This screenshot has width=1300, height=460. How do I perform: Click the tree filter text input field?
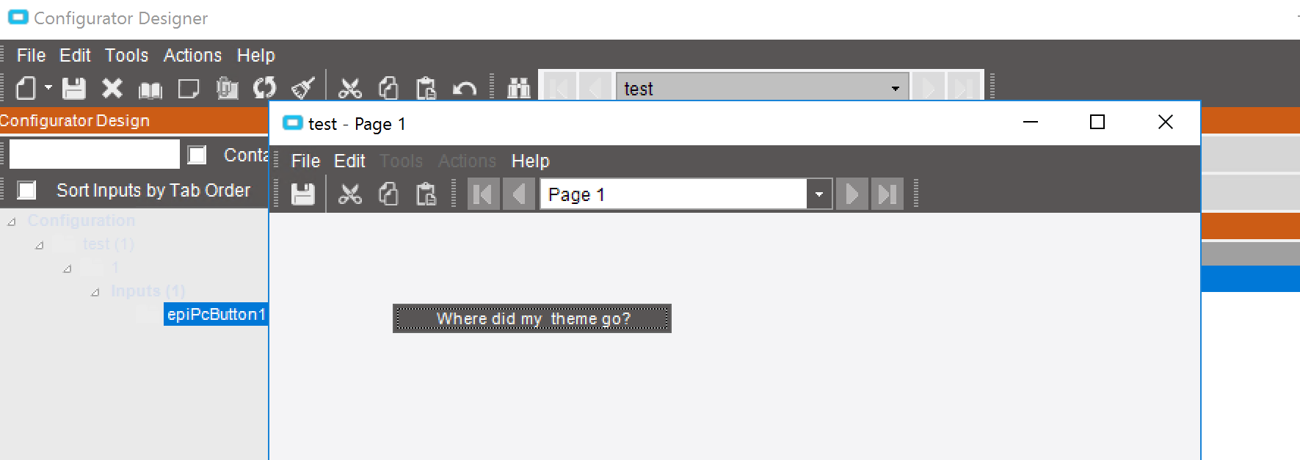(95, 154)
